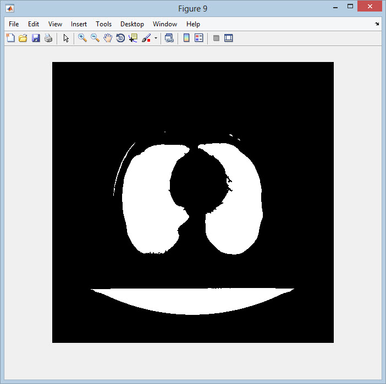
Task: Expand the Brush tool color dropdown arrow
Action: click(156, 38)
